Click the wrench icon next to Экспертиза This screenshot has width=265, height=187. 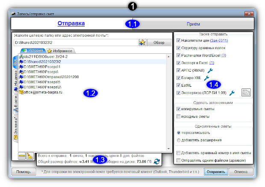[232, 93]
